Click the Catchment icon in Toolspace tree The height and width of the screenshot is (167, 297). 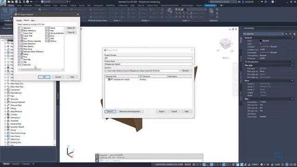pos(8,90)
